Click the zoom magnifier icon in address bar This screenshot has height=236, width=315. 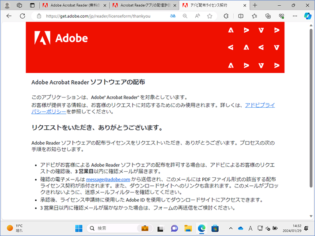pos(185,16)
